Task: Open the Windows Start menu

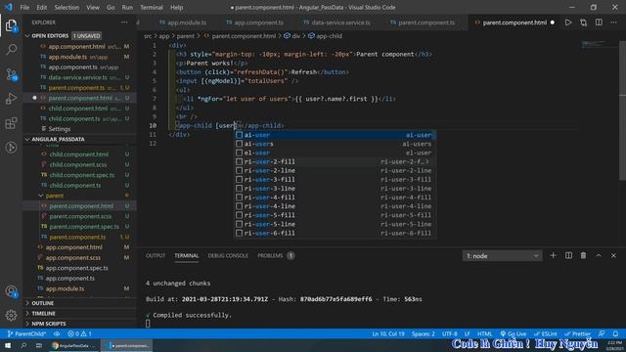Action: click(x=8, y=345)
